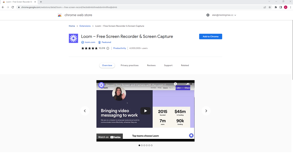Play the Loom YouTube video
293x157 pixels.
coord(145,111)
